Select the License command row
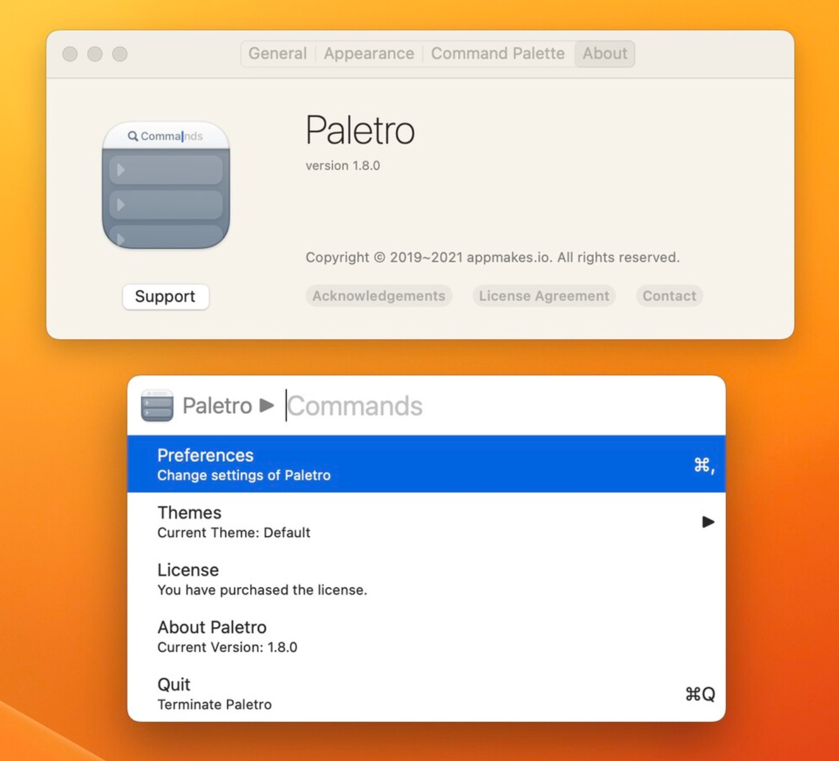Screen dimensions: 839x761 pos(427,579)
